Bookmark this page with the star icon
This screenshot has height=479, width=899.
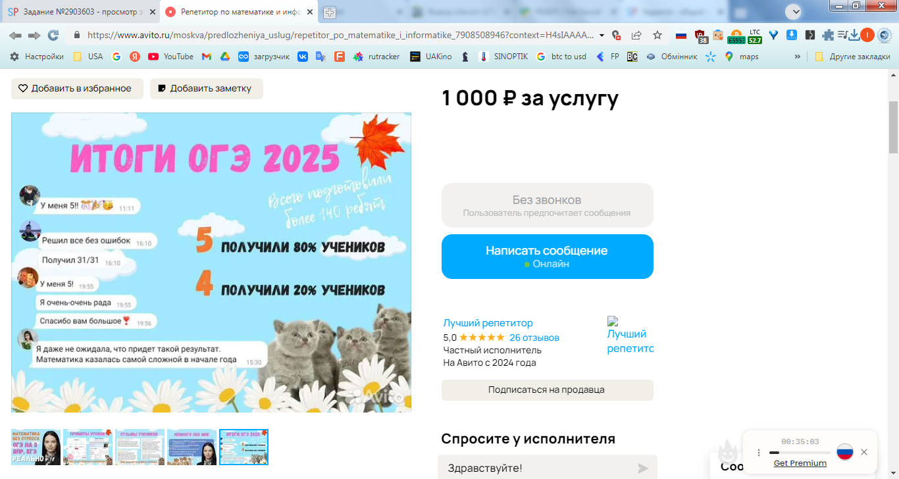pyautogui.click(x=657, y=36)
